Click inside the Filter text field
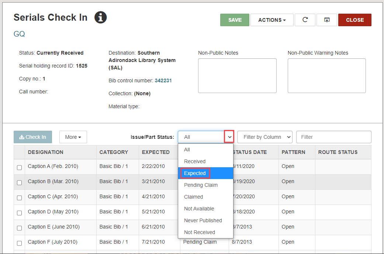The image size is (384, 254). [x=333, y=137]
